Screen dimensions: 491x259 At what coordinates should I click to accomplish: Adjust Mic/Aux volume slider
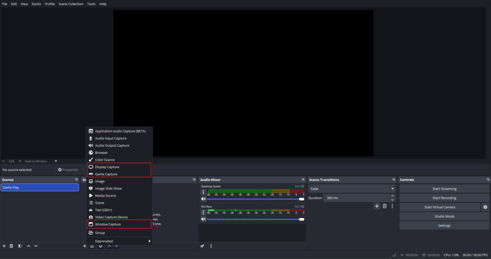[256, 219]
